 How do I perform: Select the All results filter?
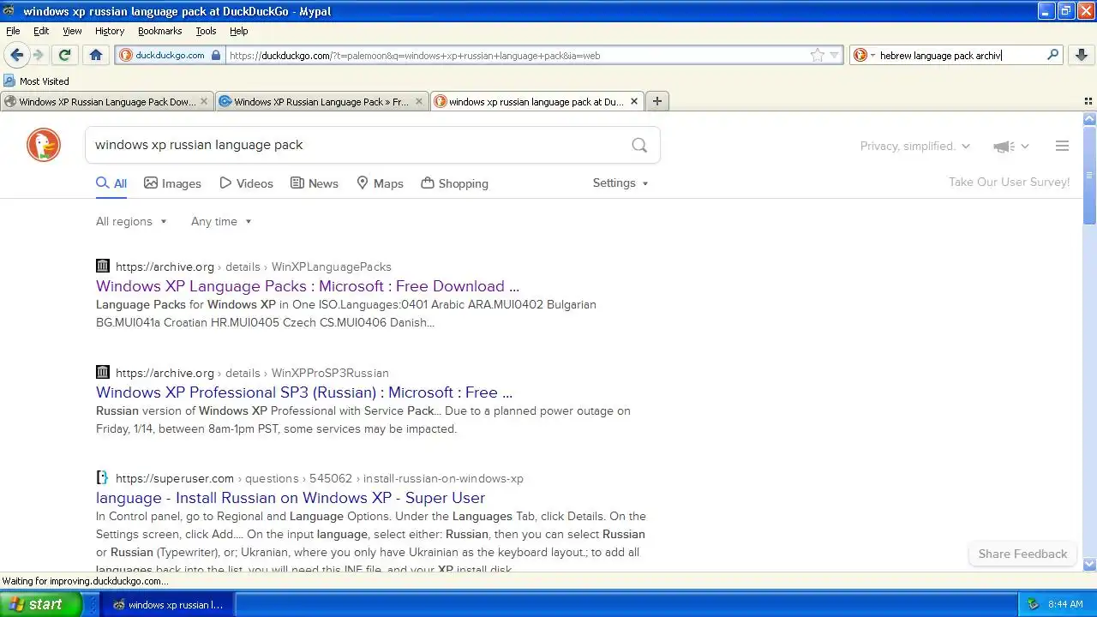point(111,183)
